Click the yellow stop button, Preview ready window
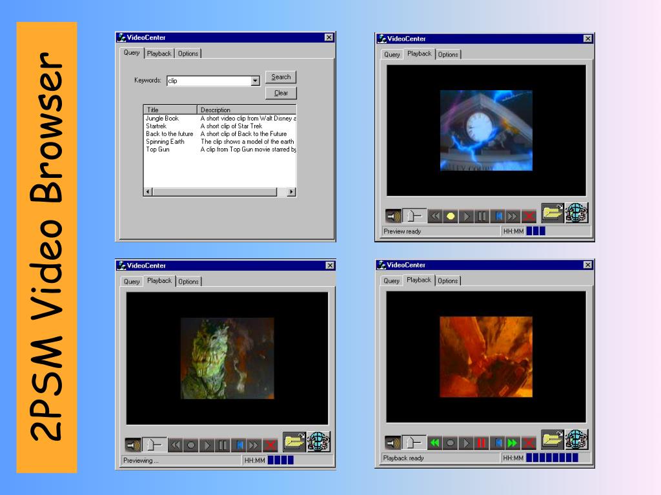 pos(451,217)
